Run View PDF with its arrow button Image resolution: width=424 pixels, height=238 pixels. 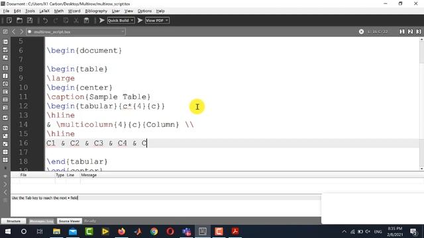(140, 20)
